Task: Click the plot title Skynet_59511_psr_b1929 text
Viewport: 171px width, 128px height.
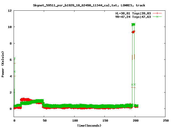Action: 89,5
